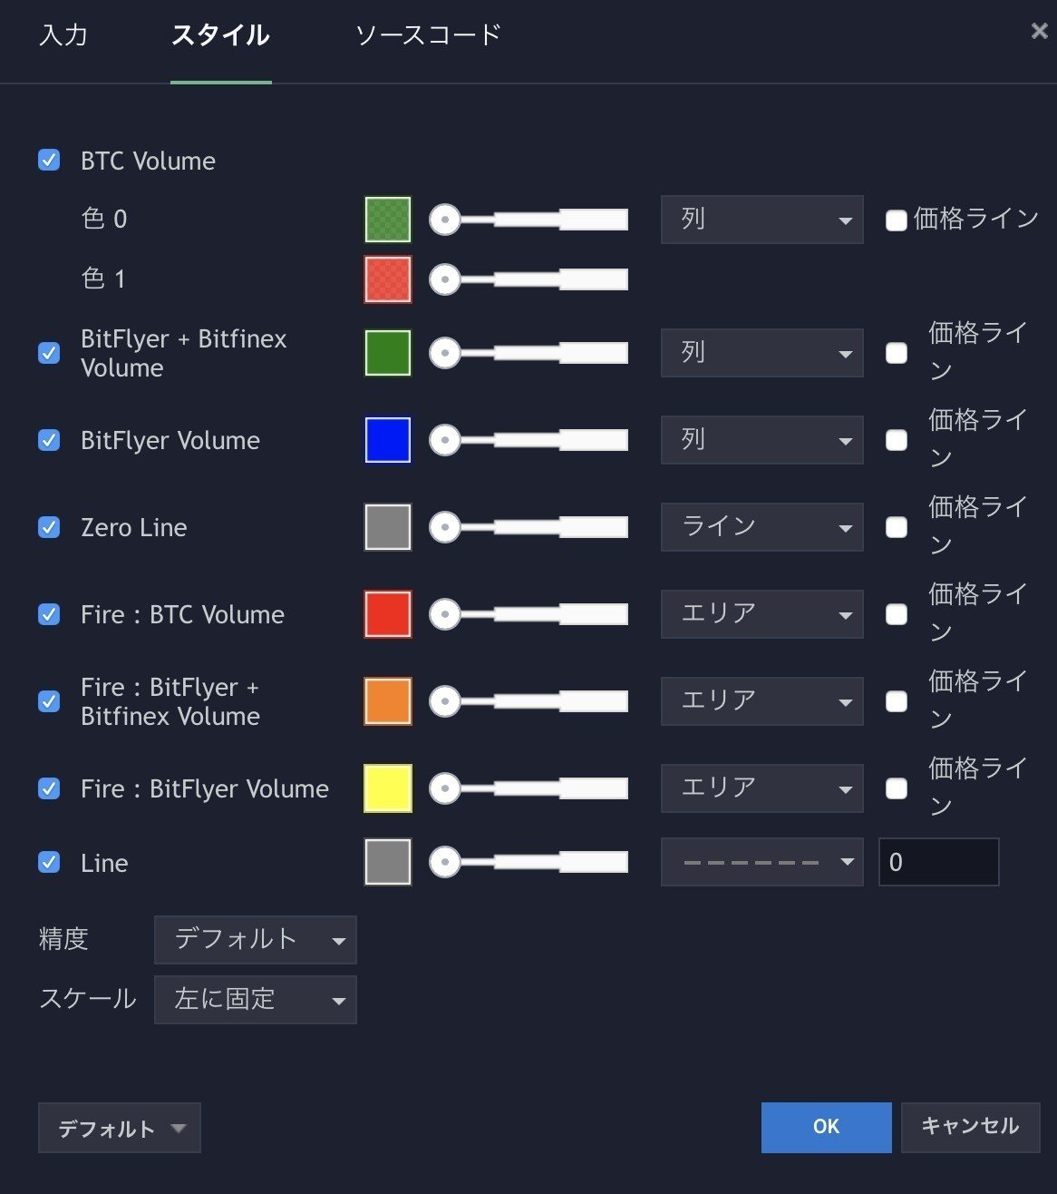This screenshot has width=1057, height=1194.
Task: Open the Fire : BTC Volume color swatch
Action: 387,613
